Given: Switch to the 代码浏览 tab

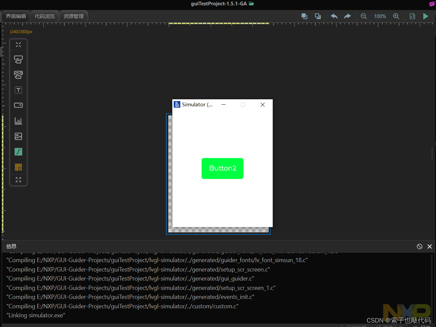Looking at the screenshot, I should click(45, 16).
